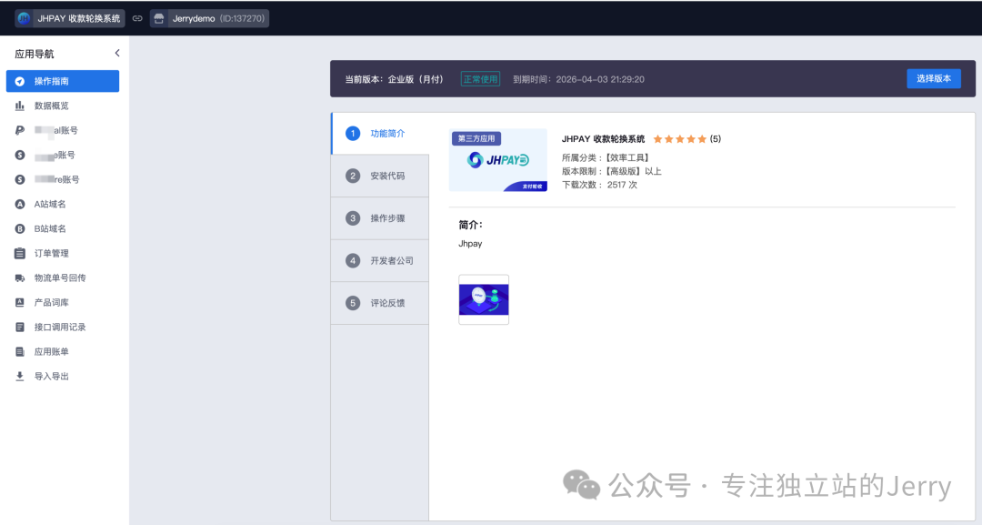982x525 pixels.
Task: Open the 评论反馈 feedback tab
Action: point(380,303)
